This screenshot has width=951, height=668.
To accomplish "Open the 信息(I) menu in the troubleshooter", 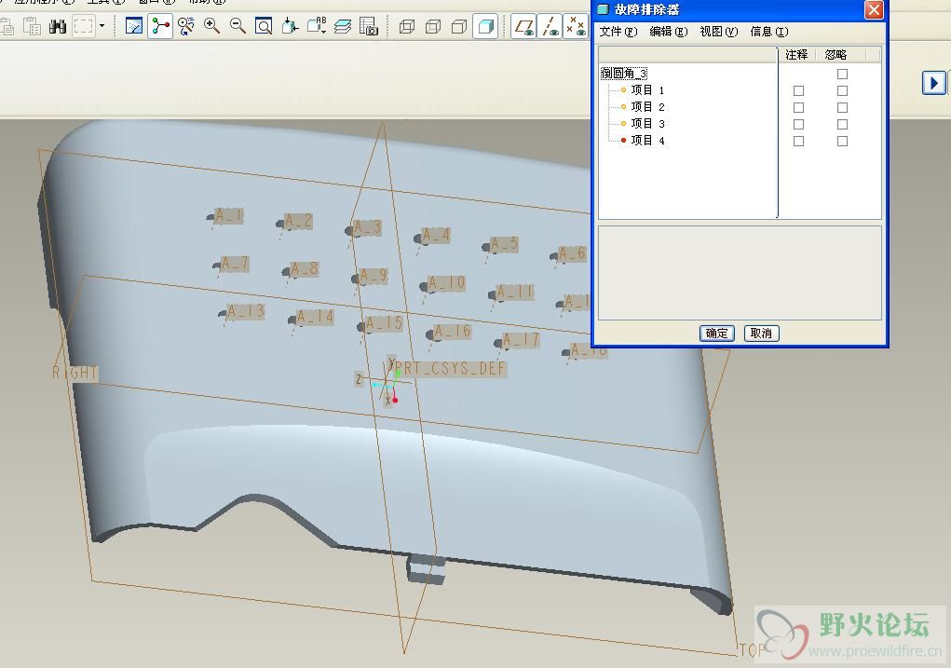I will (x=769, y=32).
